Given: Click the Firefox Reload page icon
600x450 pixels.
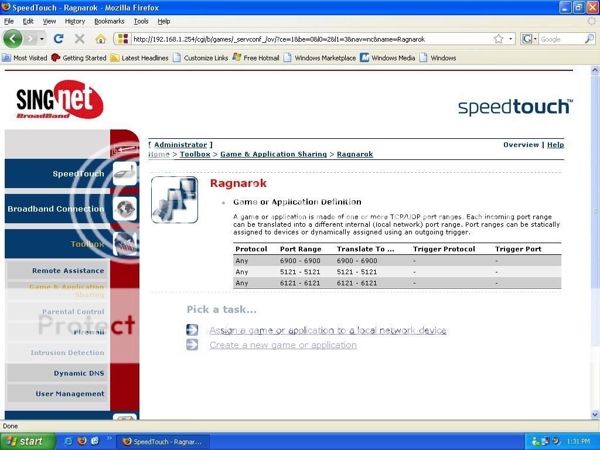Looking at the screenshot, I should 58,39.
